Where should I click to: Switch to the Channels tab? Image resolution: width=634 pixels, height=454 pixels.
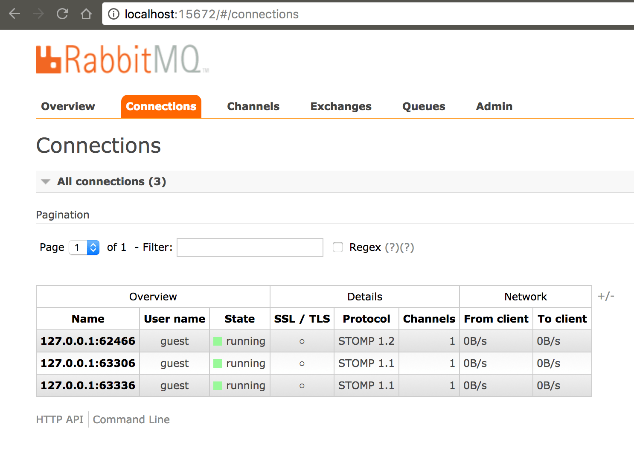(x=253, y=106)
